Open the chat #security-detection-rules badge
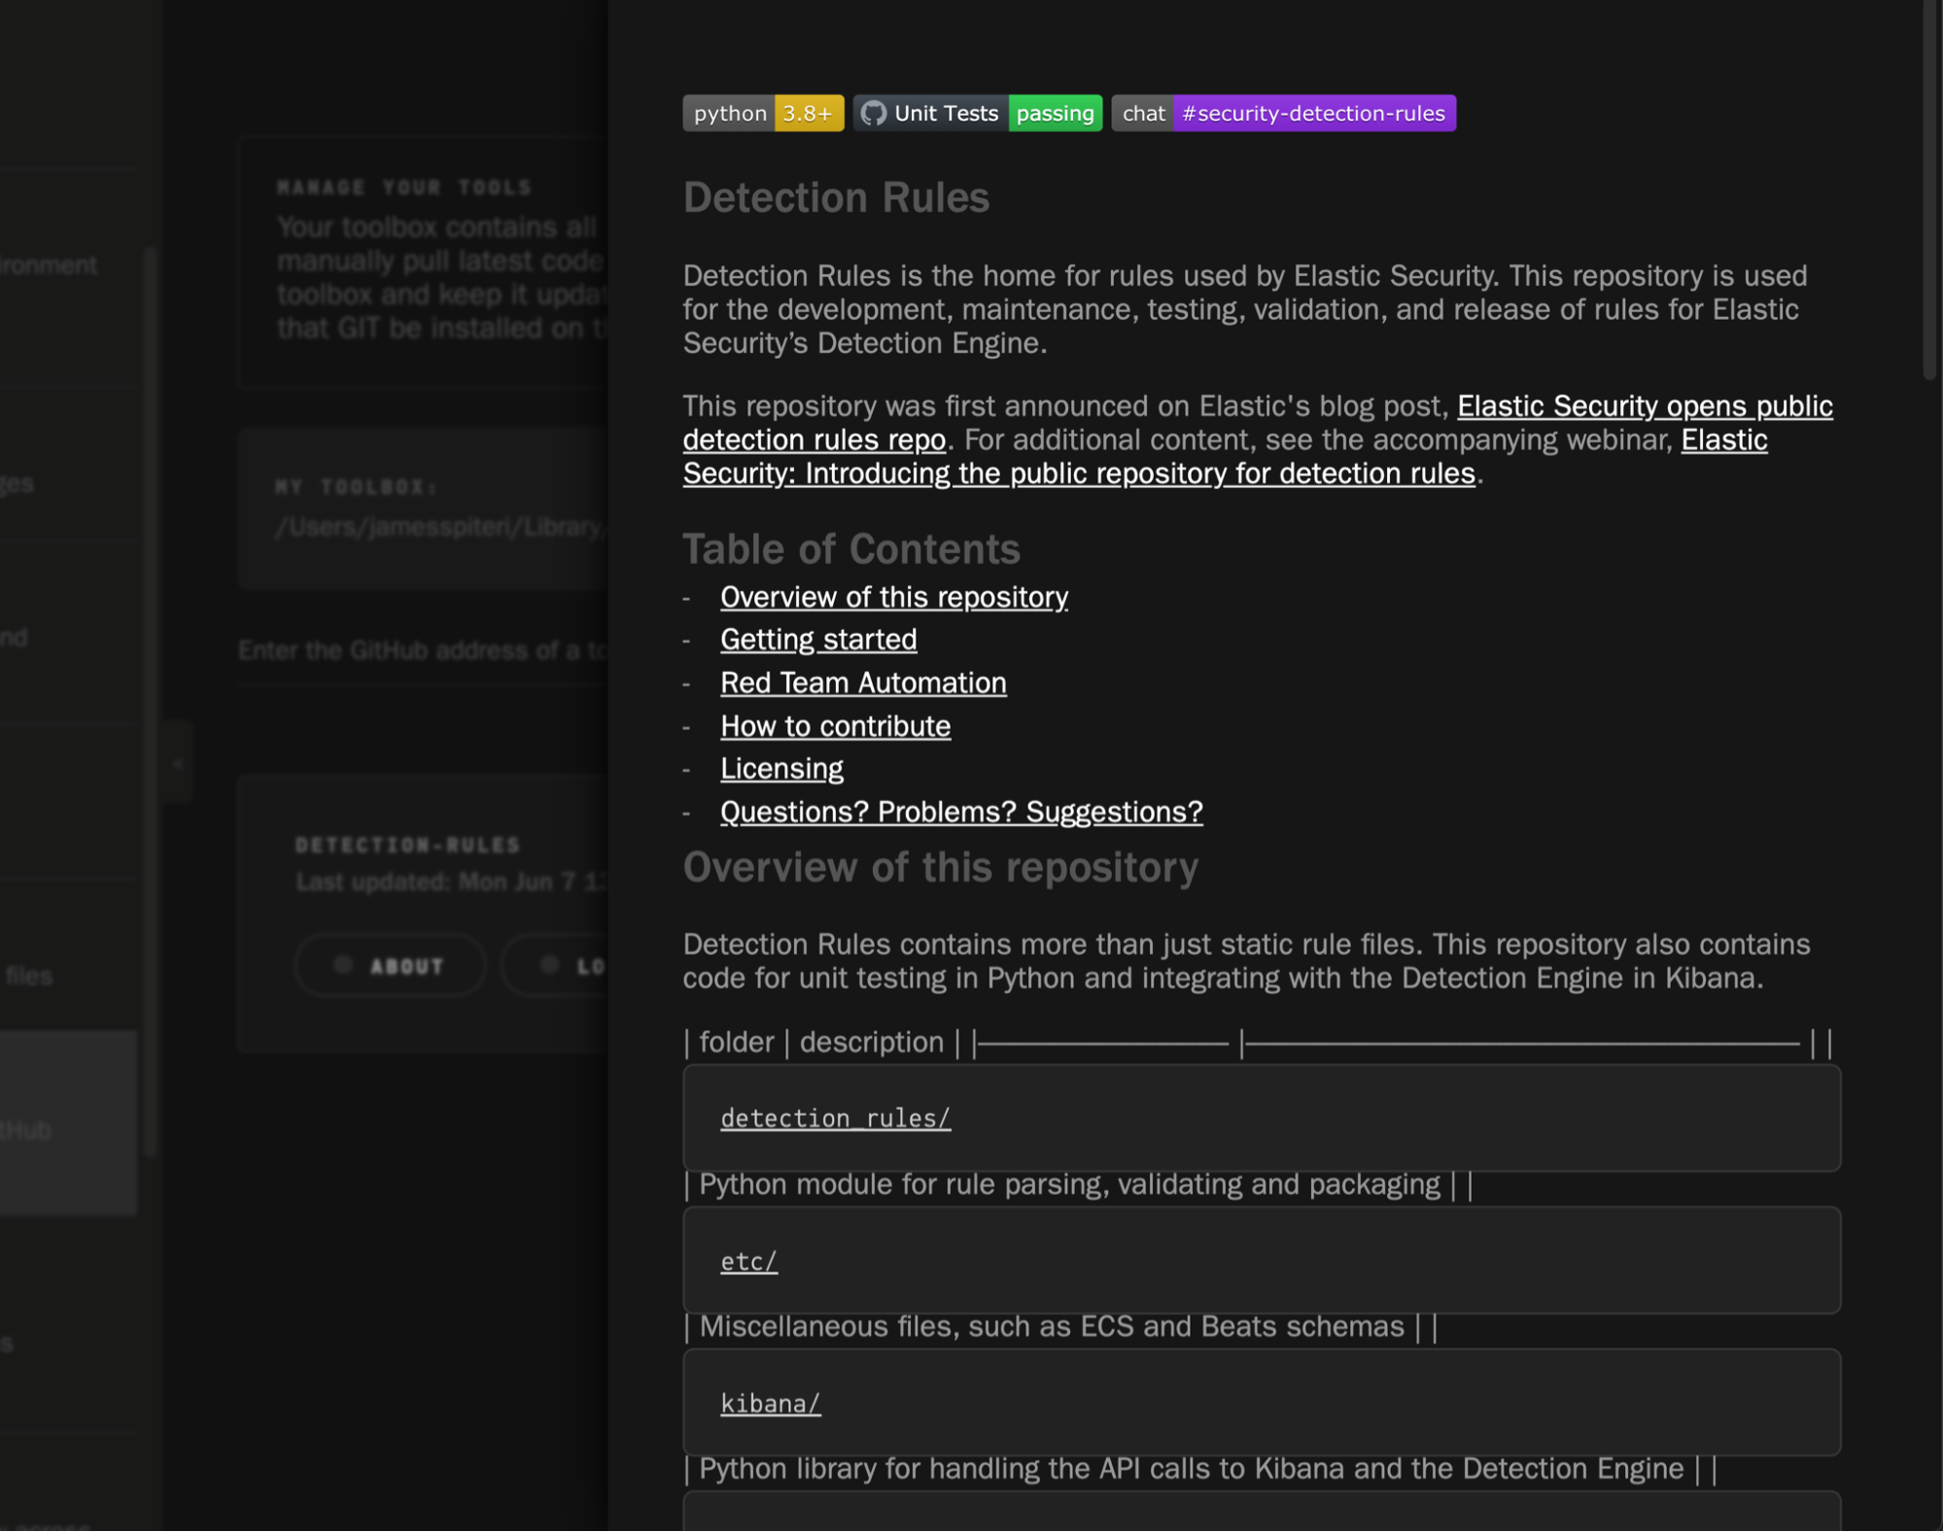The width and height of the screenshot is (1943, 1532). [x=1283, y=114]
